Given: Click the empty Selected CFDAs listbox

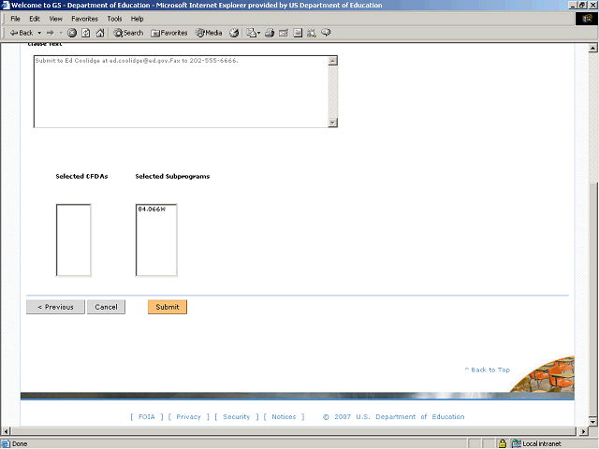Looking at the screenshot, I should click(x=73, y=240).
